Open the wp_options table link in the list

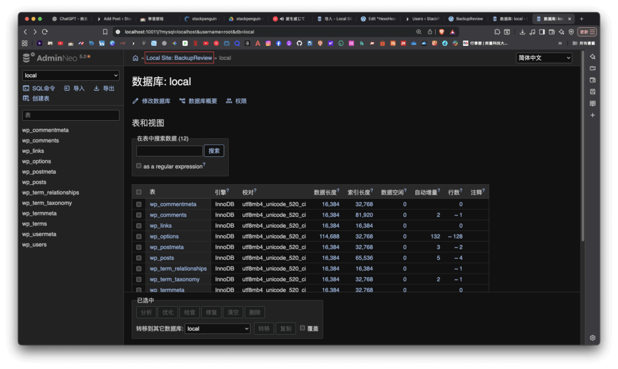(x=164, y=236)
